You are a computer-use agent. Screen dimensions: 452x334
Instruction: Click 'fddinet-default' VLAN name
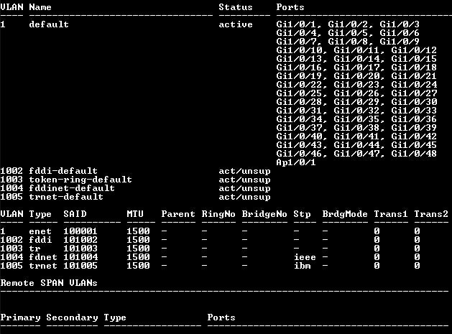tap(72, 188)
